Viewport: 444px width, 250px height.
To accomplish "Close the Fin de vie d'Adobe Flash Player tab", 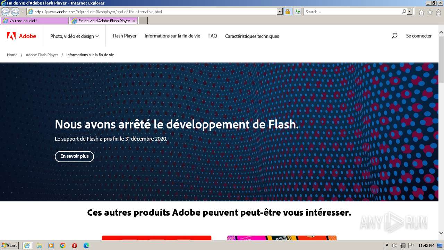I will tap(134, 21).
